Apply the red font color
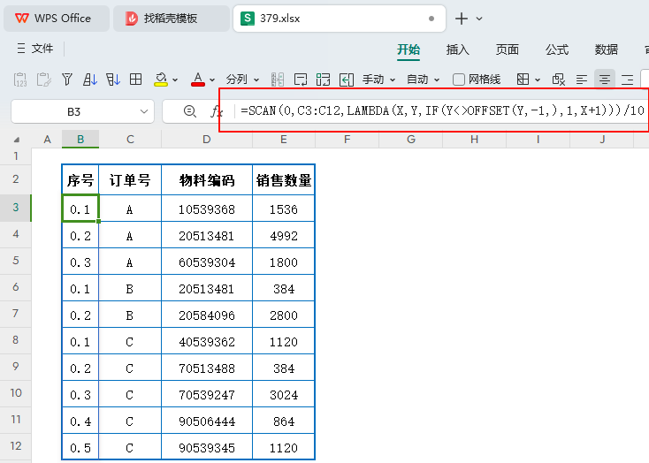The width and height of the screenshot is (649, 463). point(198,79)
